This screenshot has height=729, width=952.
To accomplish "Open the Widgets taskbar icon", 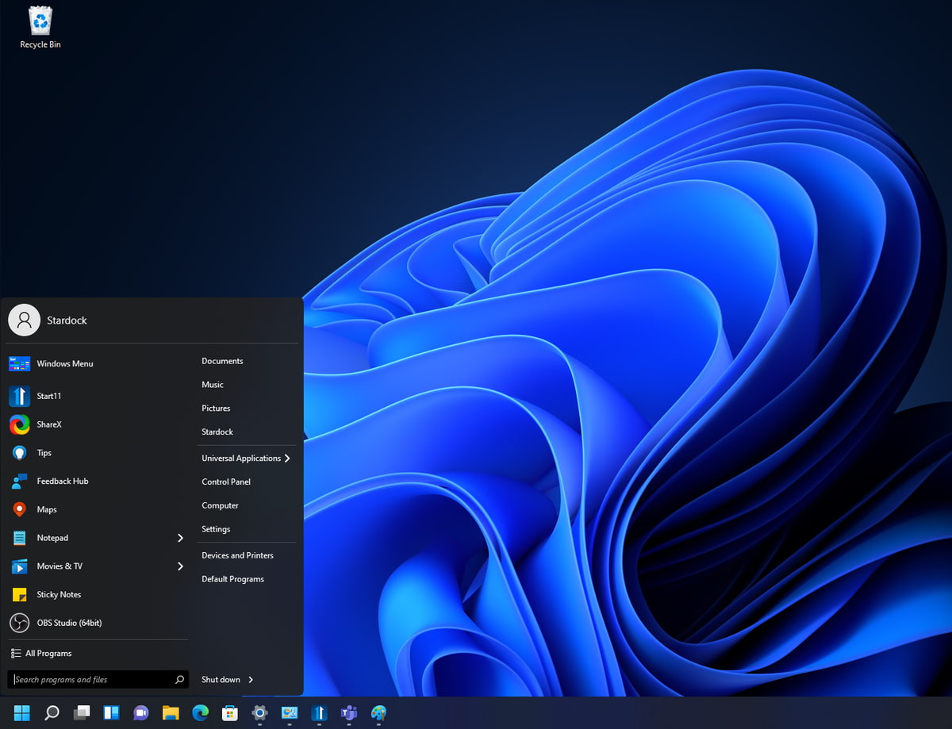I will (111, 713).
